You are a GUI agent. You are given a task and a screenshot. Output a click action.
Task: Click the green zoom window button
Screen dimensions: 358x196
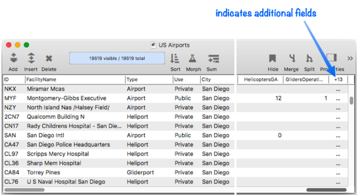26,45
